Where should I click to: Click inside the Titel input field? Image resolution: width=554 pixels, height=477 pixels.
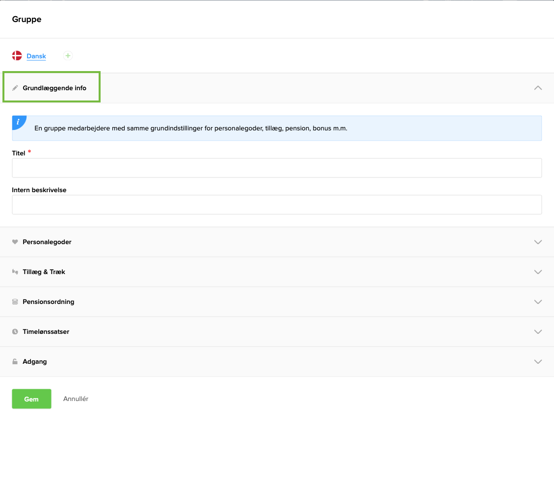(277, 168)
